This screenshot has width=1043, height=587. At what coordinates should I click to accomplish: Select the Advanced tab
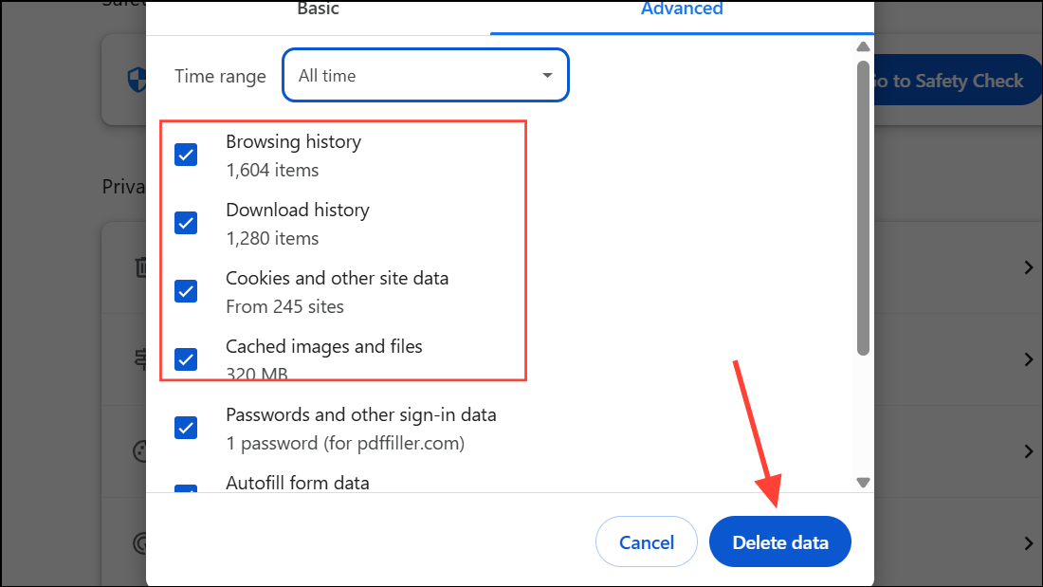[681, 9]
